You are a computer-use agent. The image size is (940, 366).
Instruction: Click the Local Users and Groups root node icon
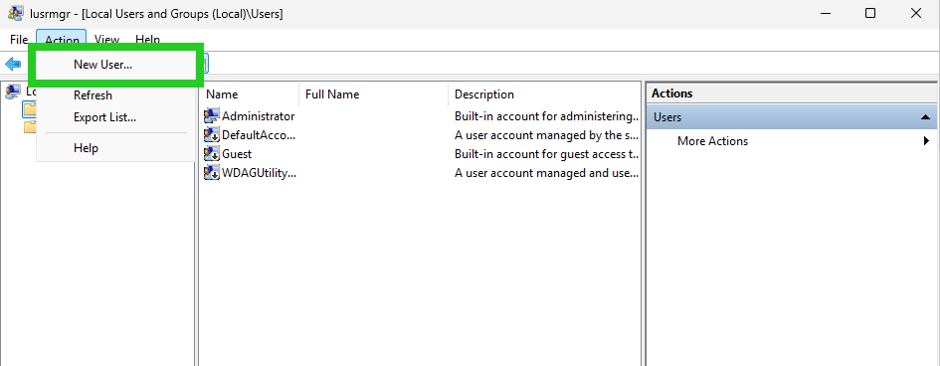(x=12, y=91)
